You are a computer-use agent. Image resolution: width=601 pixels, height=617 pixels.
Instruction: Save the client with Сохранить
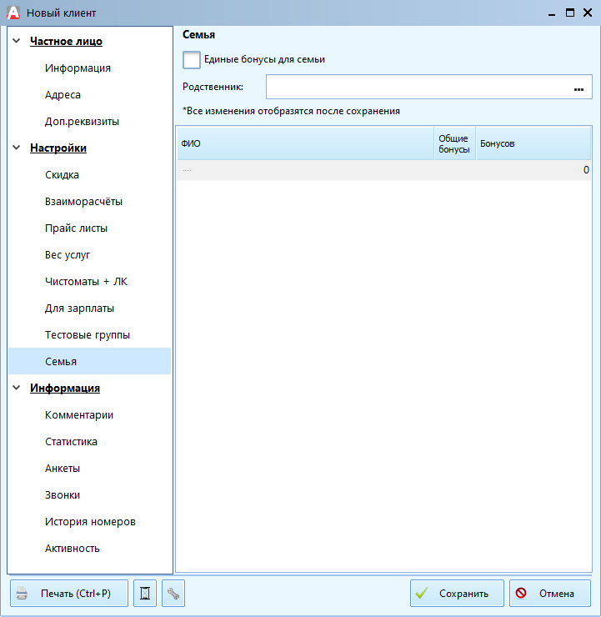(457, 594)
